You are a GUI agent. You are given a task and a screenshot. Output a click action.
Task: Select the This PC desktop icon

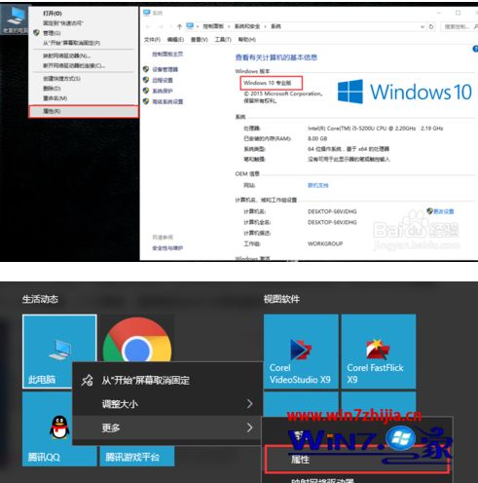pos(14,19)
